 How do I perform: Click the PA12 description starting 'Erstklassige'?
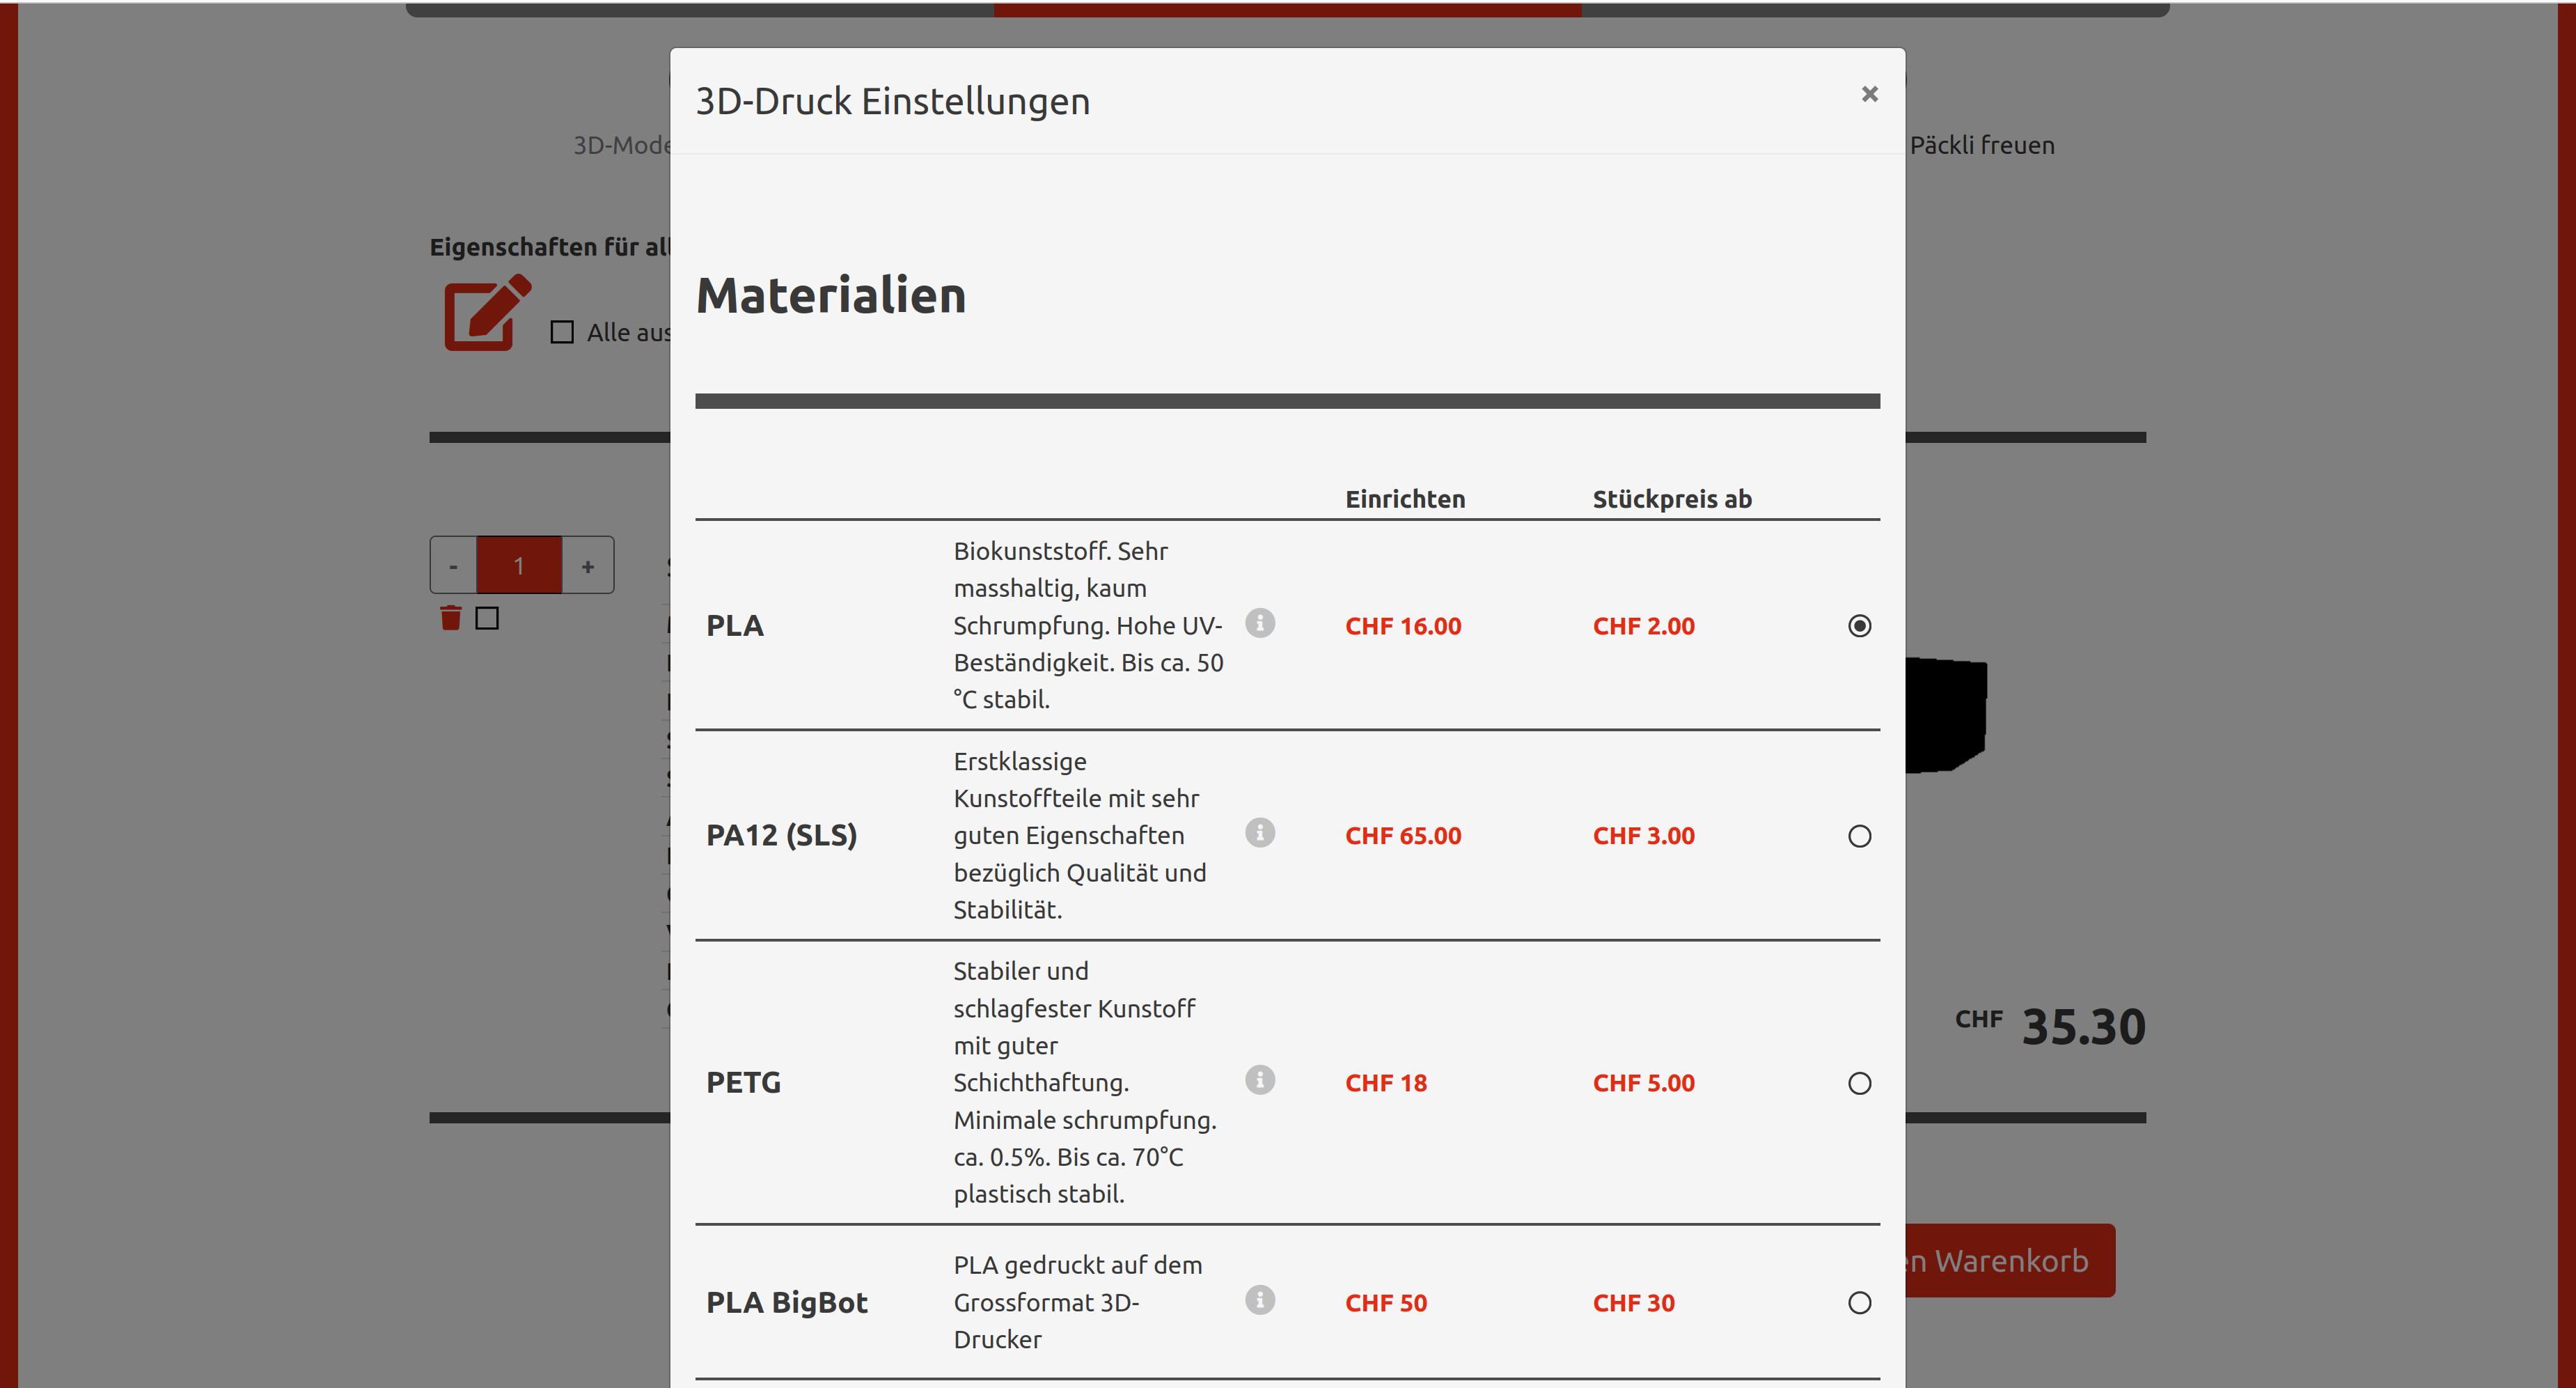(1080, 835)
